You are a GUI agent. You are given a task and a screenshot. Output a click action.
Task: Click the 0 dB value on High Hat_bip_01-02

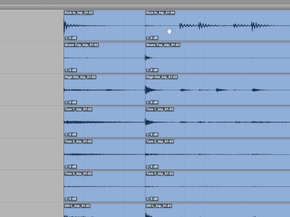coord(72,102)
